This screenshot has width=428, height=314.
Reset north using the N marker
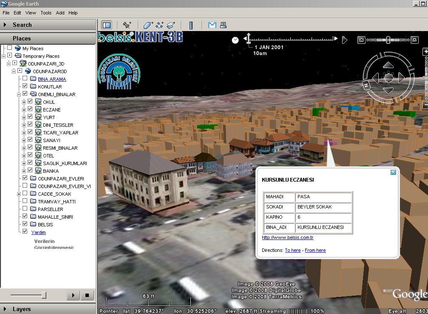click(366, 86)
